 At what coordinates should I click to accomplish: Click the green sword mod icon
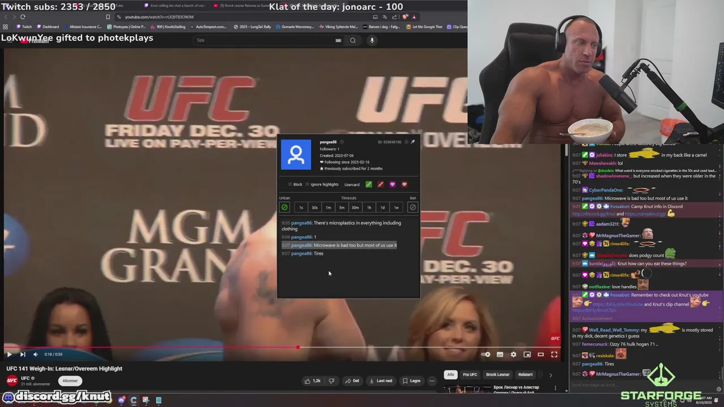(x=369, y=184)
